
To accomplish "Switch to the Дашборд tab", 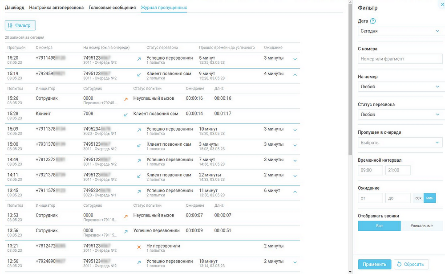I will tap(15, 8).
